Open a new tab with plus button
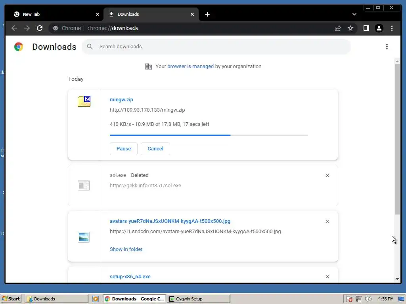The width and height of the screenshot is (406, 304). tap(207, 15)
